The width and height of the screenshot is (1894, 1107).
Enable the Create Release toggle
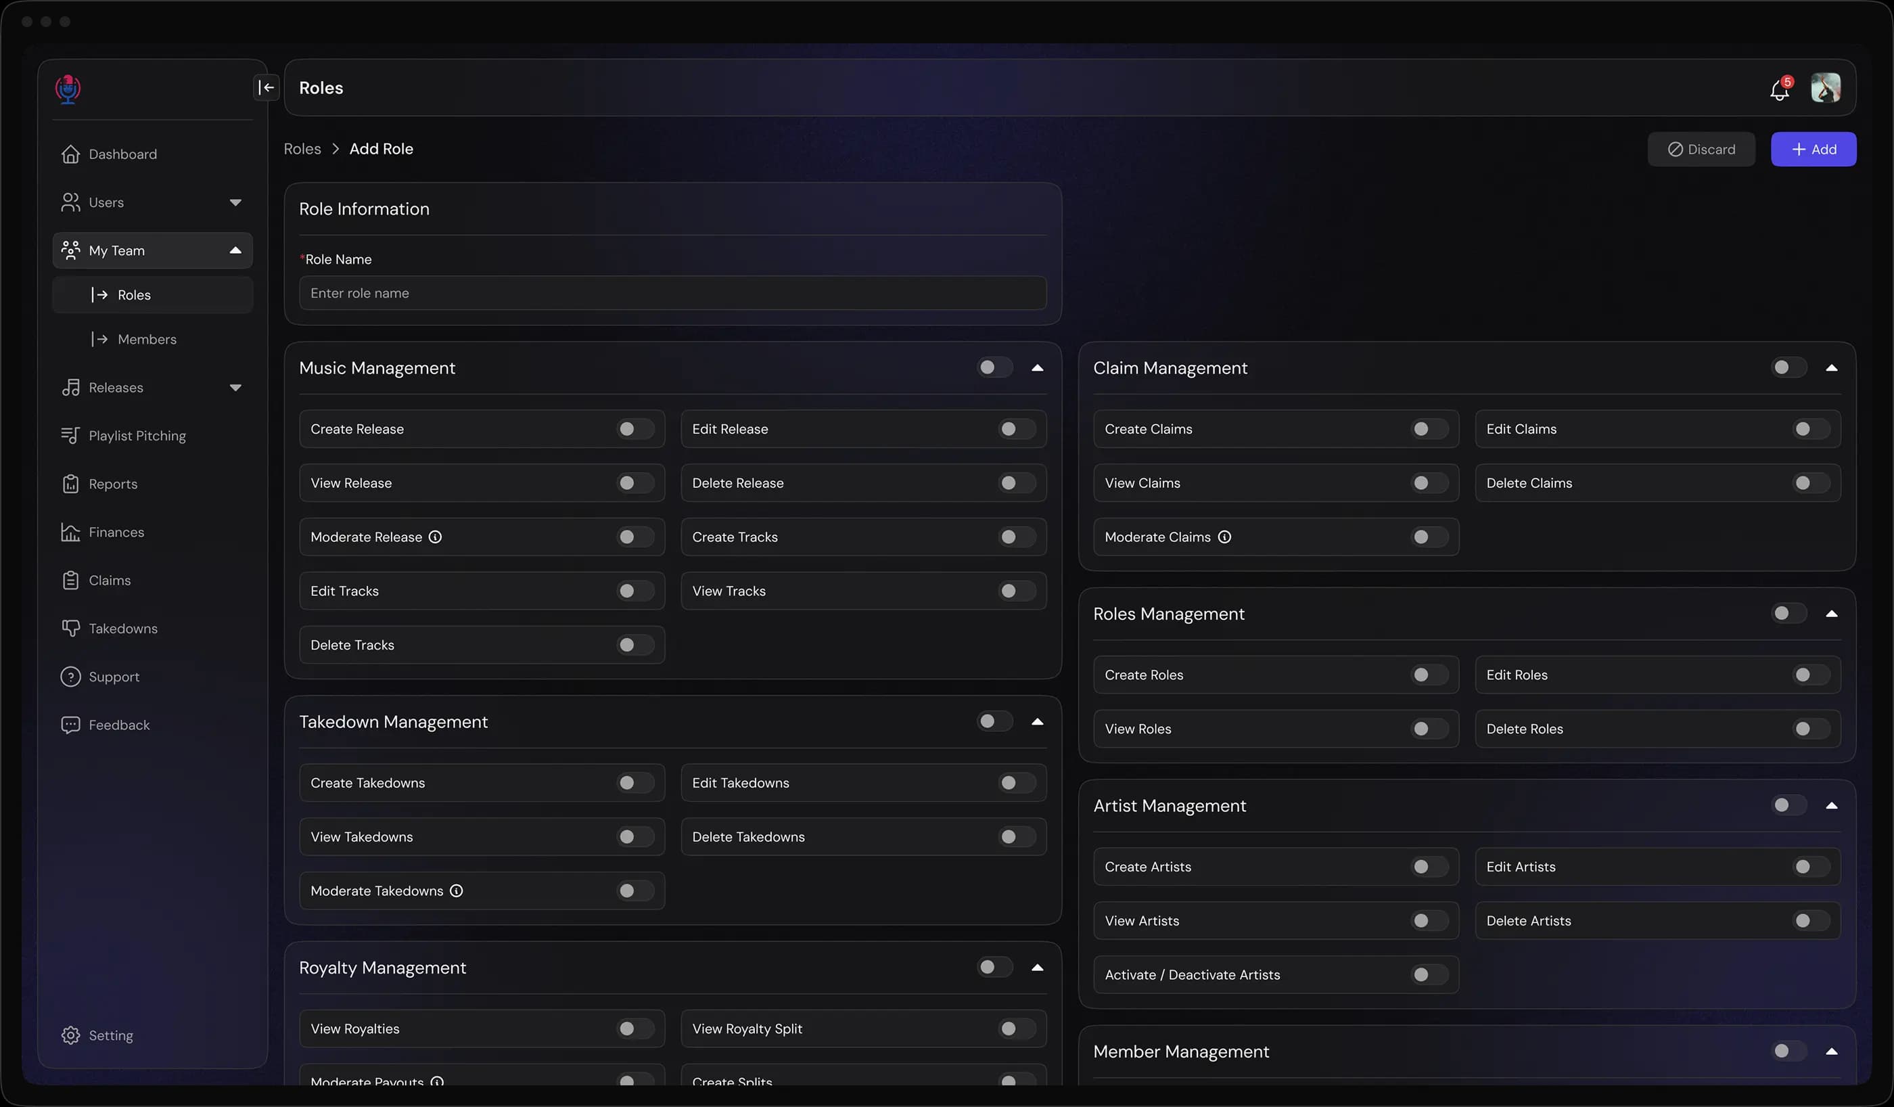[x=634, y=429]
